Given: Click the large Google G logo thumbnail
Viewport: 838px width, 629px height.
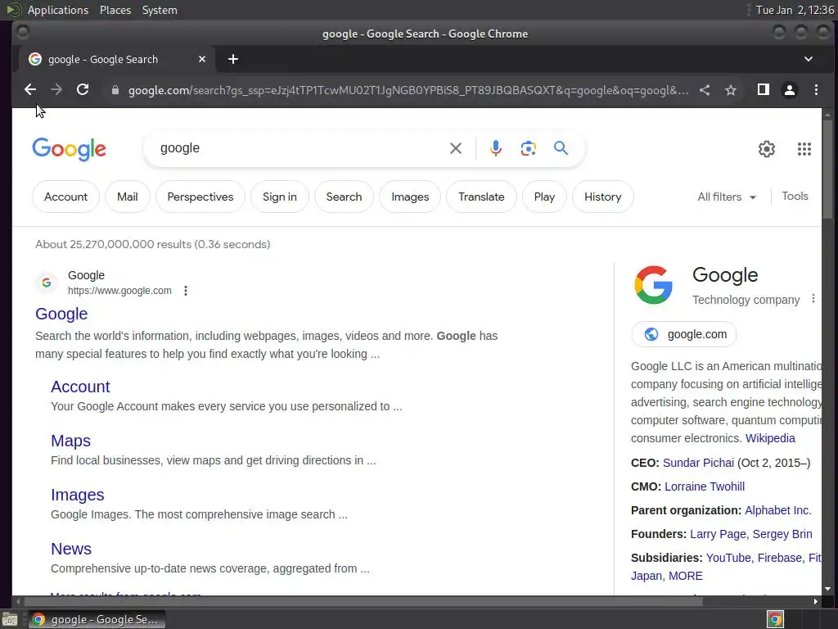Looking at the screenshot, I should tap(653, 285).
